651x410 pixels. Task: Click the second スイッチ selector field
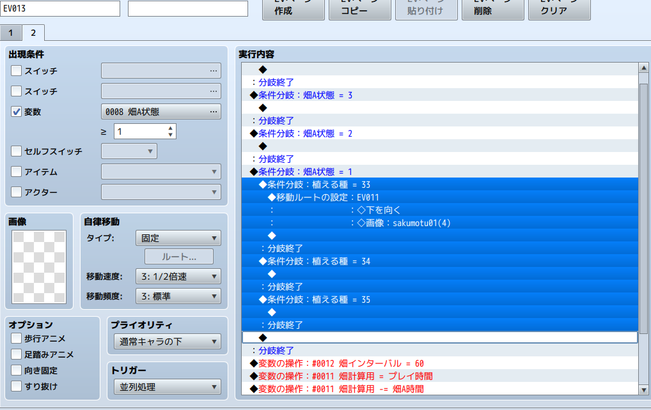pos(161,91)
